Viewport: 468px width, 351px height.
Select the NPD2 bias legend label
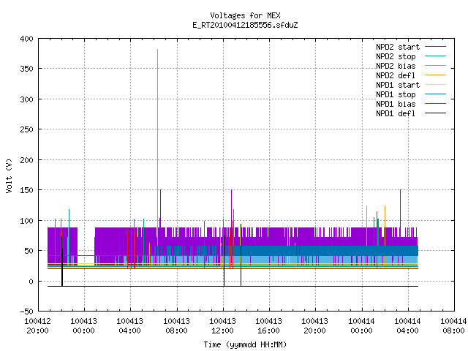(396, 66)
